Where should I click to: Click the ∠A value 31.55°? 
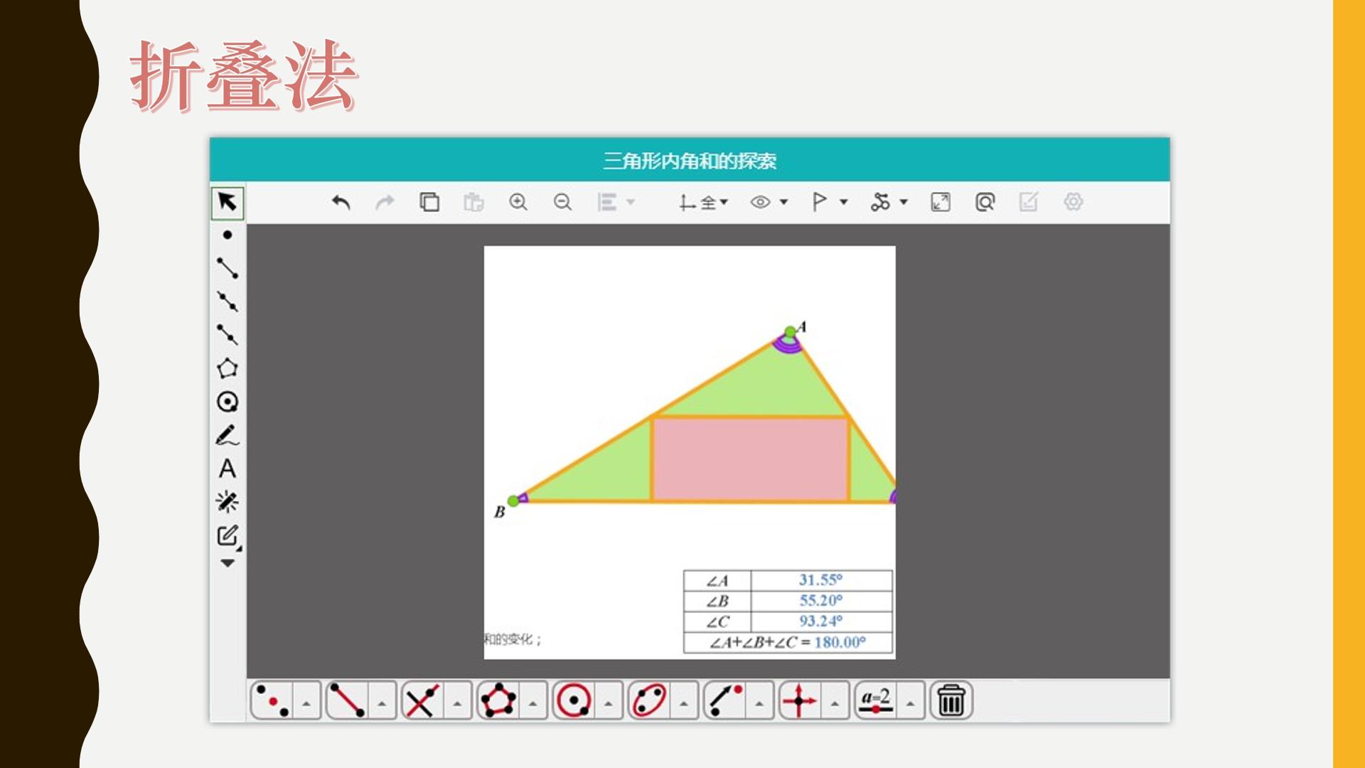pos(820,580)
